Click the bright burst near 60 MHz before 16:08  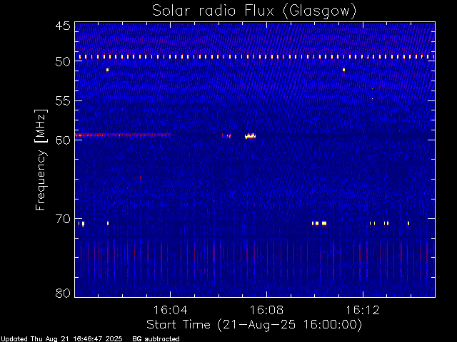pyautogui.click(x=250, y=136)
